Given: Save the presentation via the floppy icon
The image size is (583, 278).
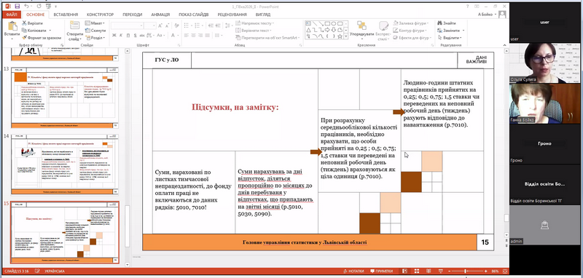Looking at the screenshot, I should click(x=17, y=7).
